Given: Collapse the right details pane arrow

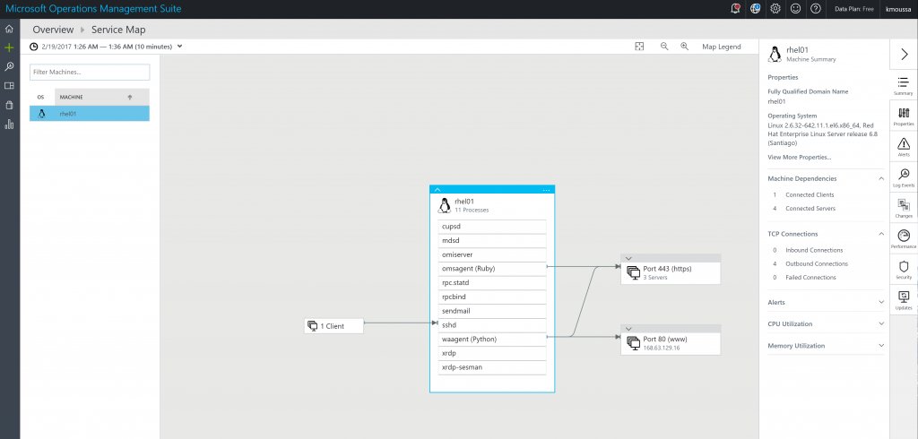Looking at the screenshot, I should [x=904, y=54].
